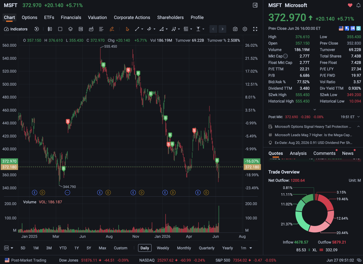
Task: Select the parallel channel drawing tool
Action: 149,29
